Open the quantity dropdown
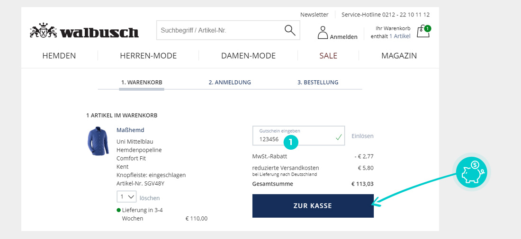The height and width of the screenshot is (239, 521). pyautogui.click(x=126, y=196)
